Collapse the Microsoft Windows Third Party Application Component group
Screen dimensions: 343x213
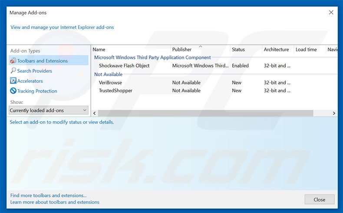point(152,57)
